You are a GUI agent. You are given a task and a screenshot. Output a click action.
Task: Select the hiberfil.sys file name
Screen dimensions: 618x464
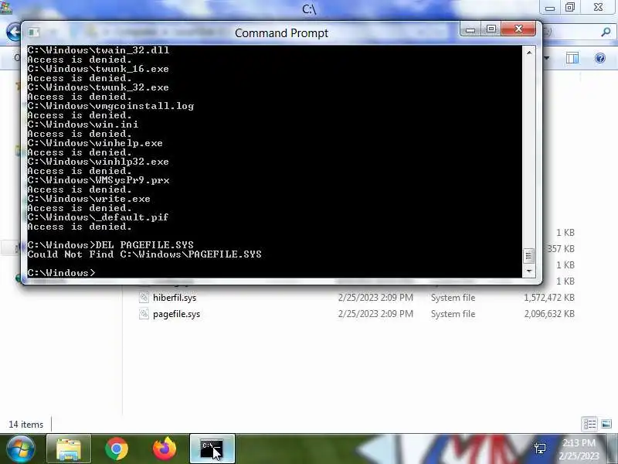(175, 298)
